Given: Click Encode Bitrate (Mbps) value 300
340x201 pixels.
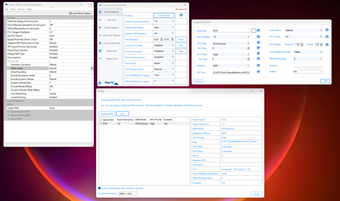Looking at the screenshot, I should point(71,86).
